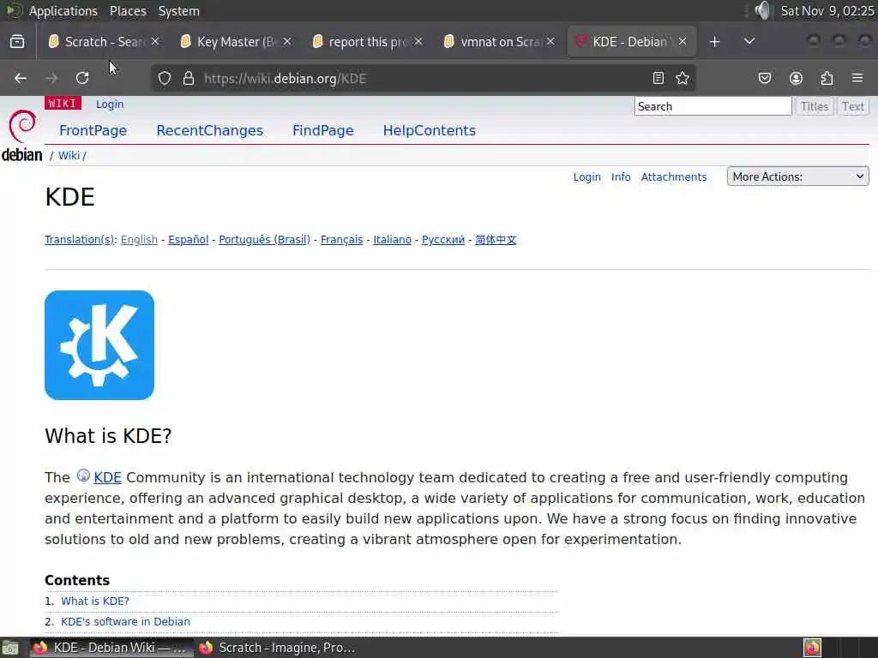This screenshot has width=878, height=658.
Task: Switch to the Italiano translation
Action: click(x=392, y=240)
